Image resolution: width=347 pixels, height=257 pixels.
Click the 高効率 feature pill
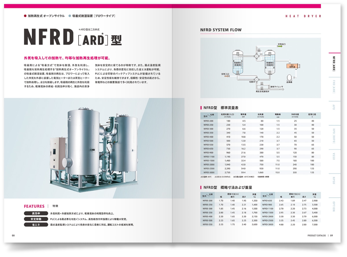pos(36,214)
